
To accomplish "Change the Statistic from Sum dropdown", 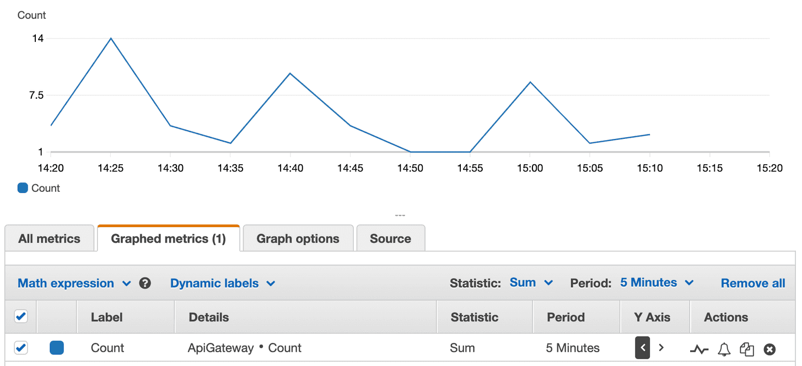I will click(530, 282).
